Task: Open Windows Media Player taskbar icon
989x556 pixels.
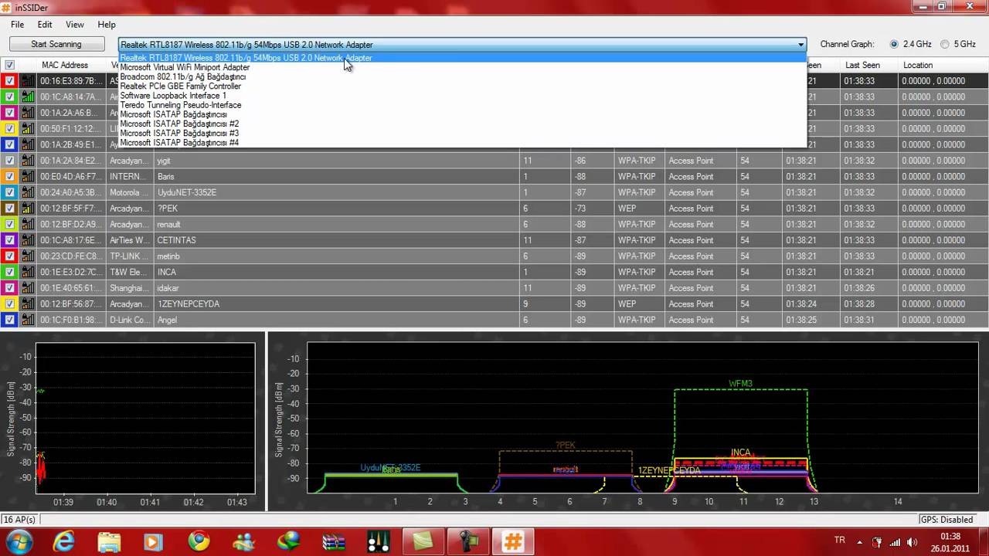Action: [x=154, y=541]
